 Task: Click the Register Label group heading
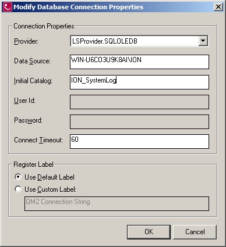33,164
